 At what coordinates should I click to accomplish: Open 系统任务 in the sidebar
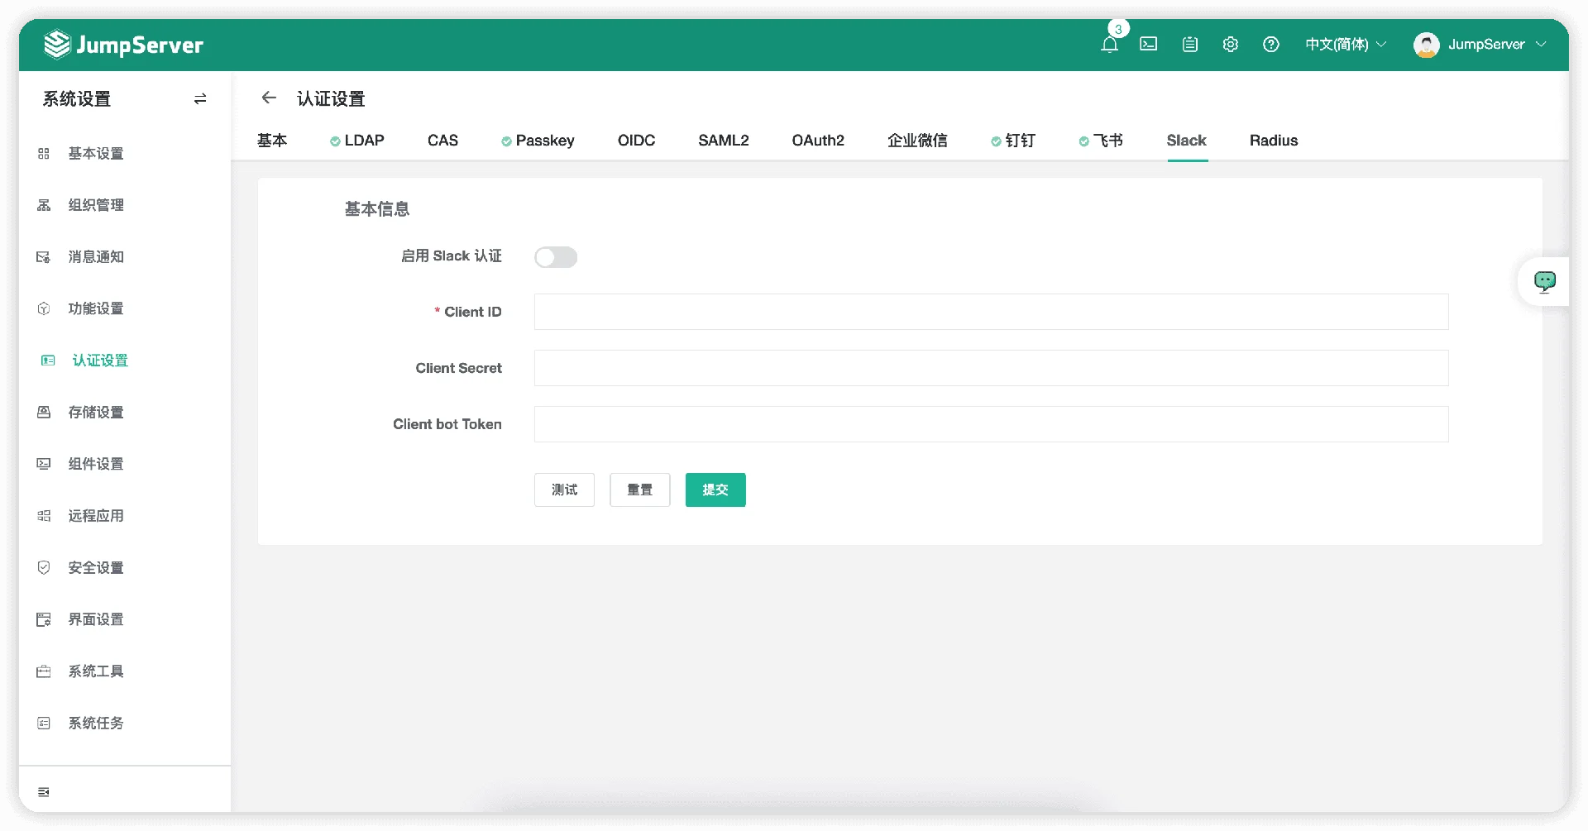click(x=96, y=723)
